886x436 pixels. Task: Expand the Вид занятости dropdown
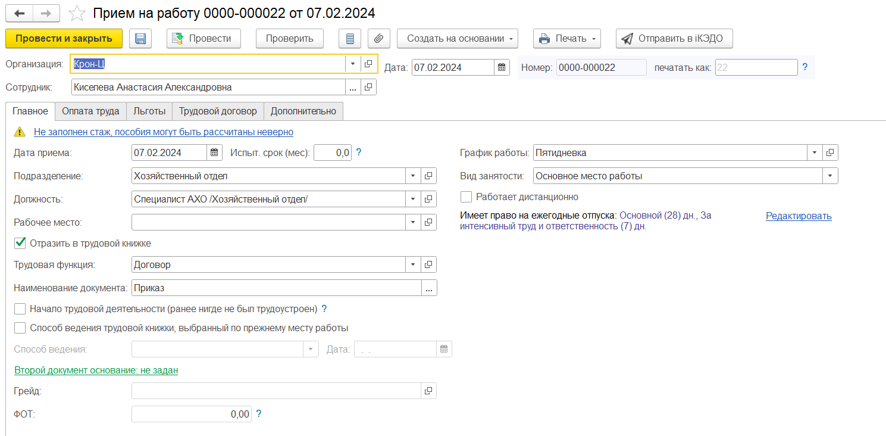(829, 176)
